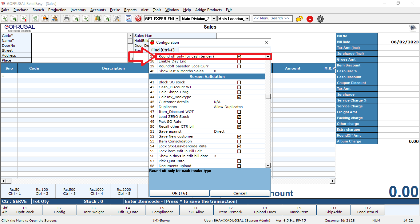The image size is (420, 224).
Task: Open the Reports menu
Action: (x=130, y=10)
